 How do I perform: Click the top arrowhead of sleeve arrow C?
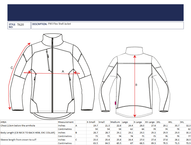(29, 44)
